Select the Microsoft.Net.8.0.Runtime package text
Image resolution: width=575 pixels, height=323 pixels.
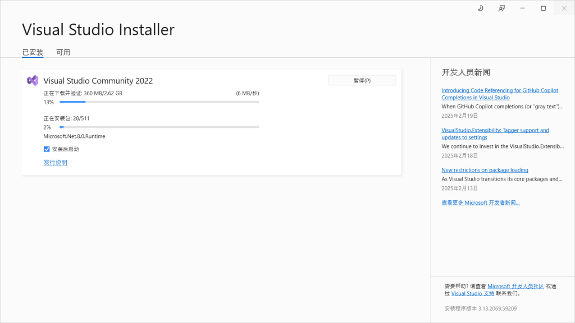click(75, 136)
